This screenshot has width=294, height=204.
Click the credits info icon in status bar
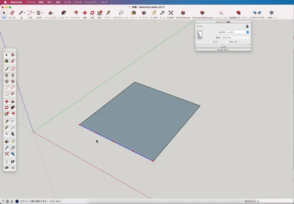tap(7, 201)
